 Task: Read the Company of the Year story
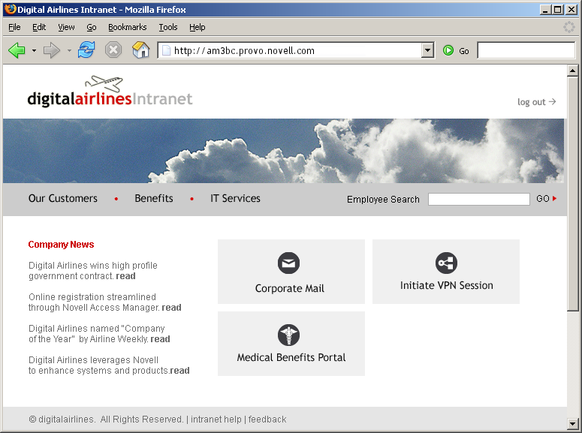(x=160, y=339)
